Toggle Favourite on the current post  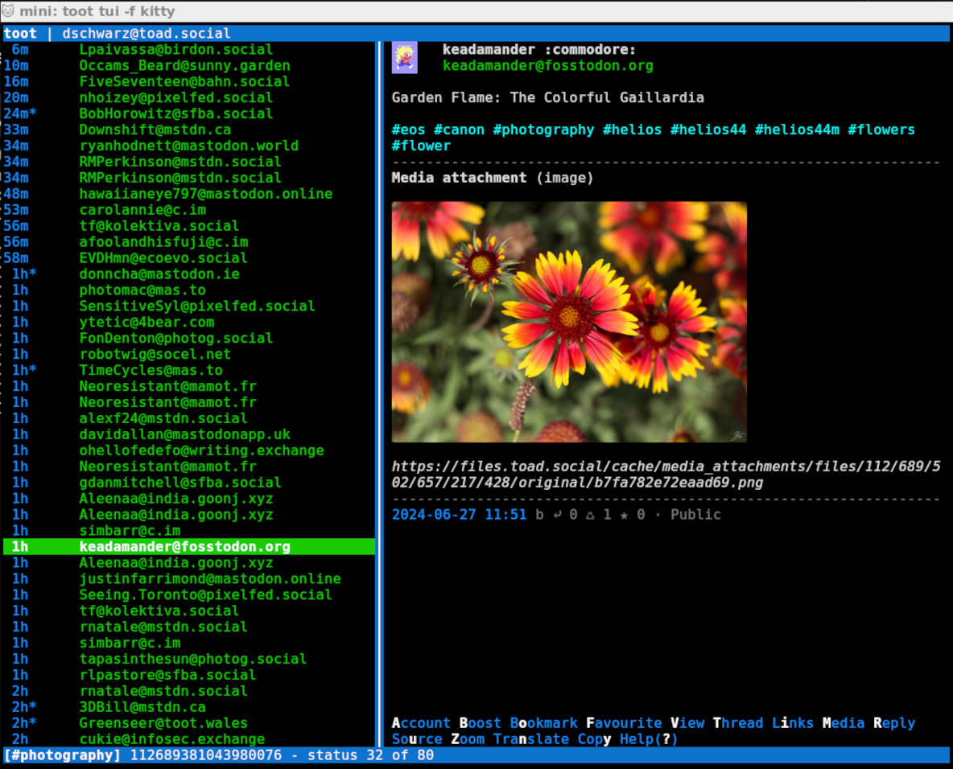624,723
